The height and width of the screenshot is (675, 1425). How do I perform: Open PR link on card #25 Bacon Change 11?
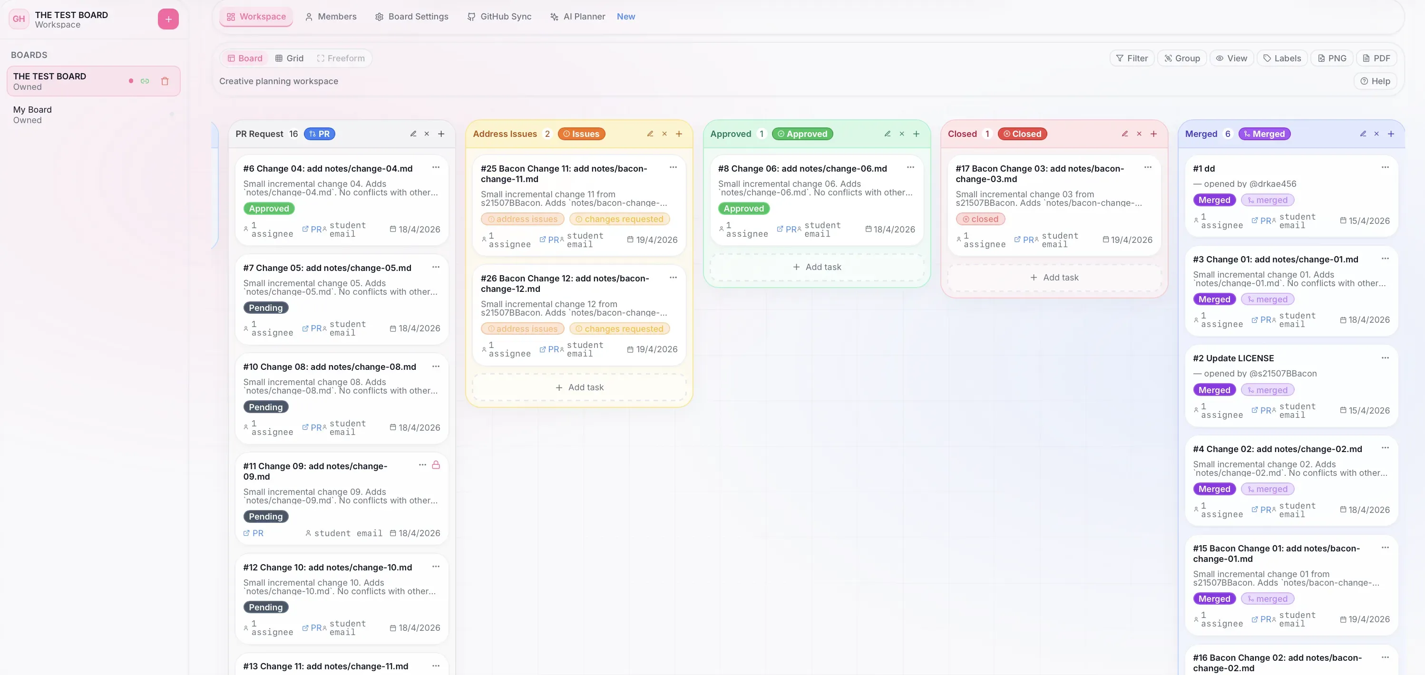pos(550,240)
